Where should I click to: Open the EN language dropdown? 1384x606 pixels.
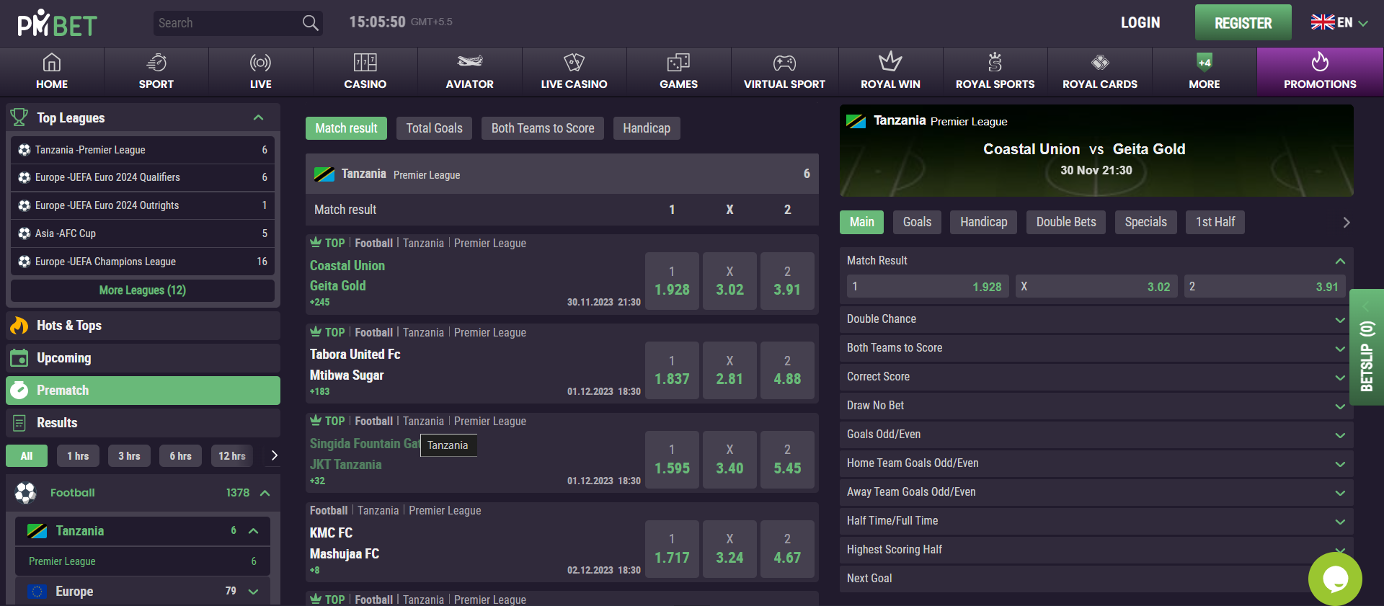(1353, 23)
